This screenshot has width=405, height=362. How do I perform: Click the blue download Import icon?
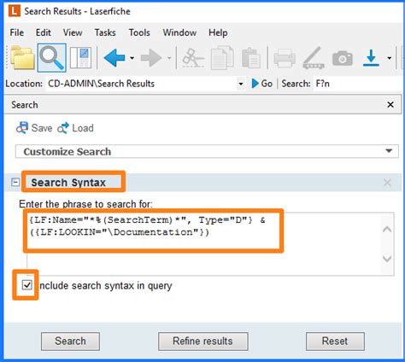click(x=371, y=58)
